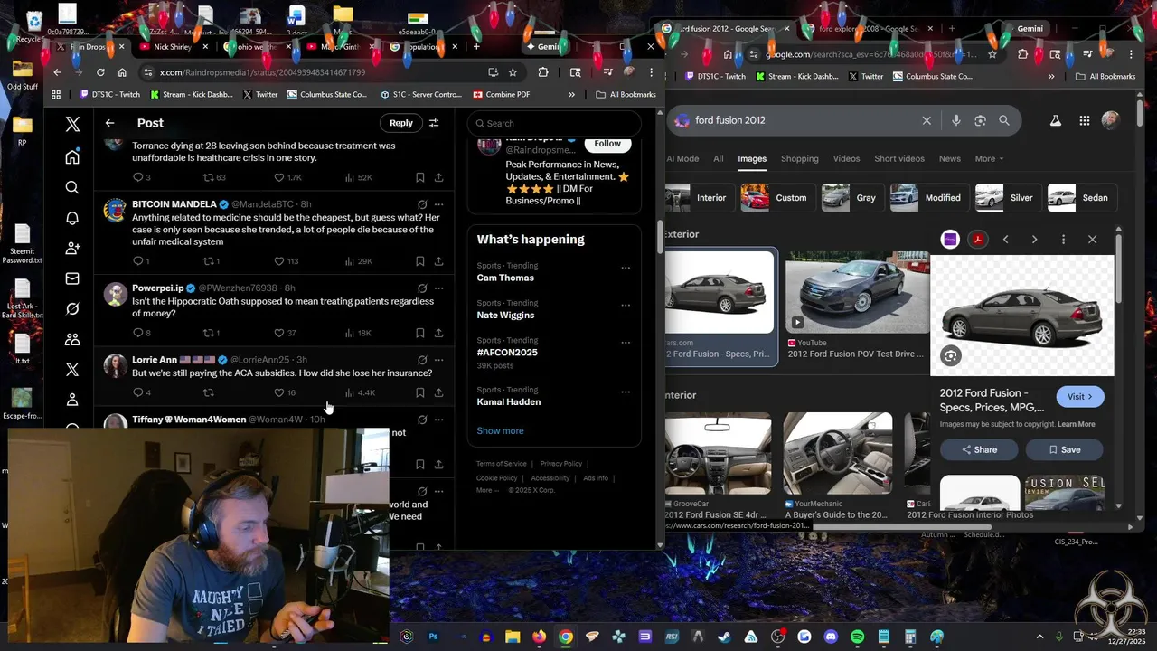1157x651 pixels.
Task: Open more options on BITCOIN MANDELA reply
Action: [438, 204]
